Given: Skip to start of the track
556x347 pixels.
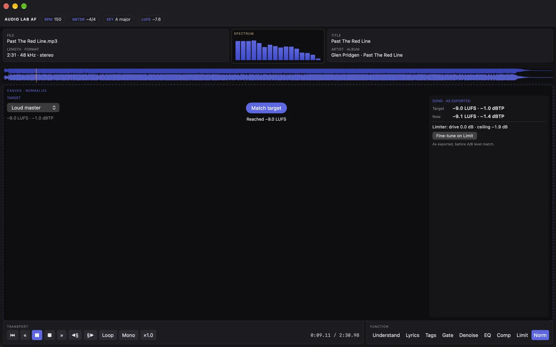Looking at the screenshot, I should pyautogui.click(x=12, y=335).
